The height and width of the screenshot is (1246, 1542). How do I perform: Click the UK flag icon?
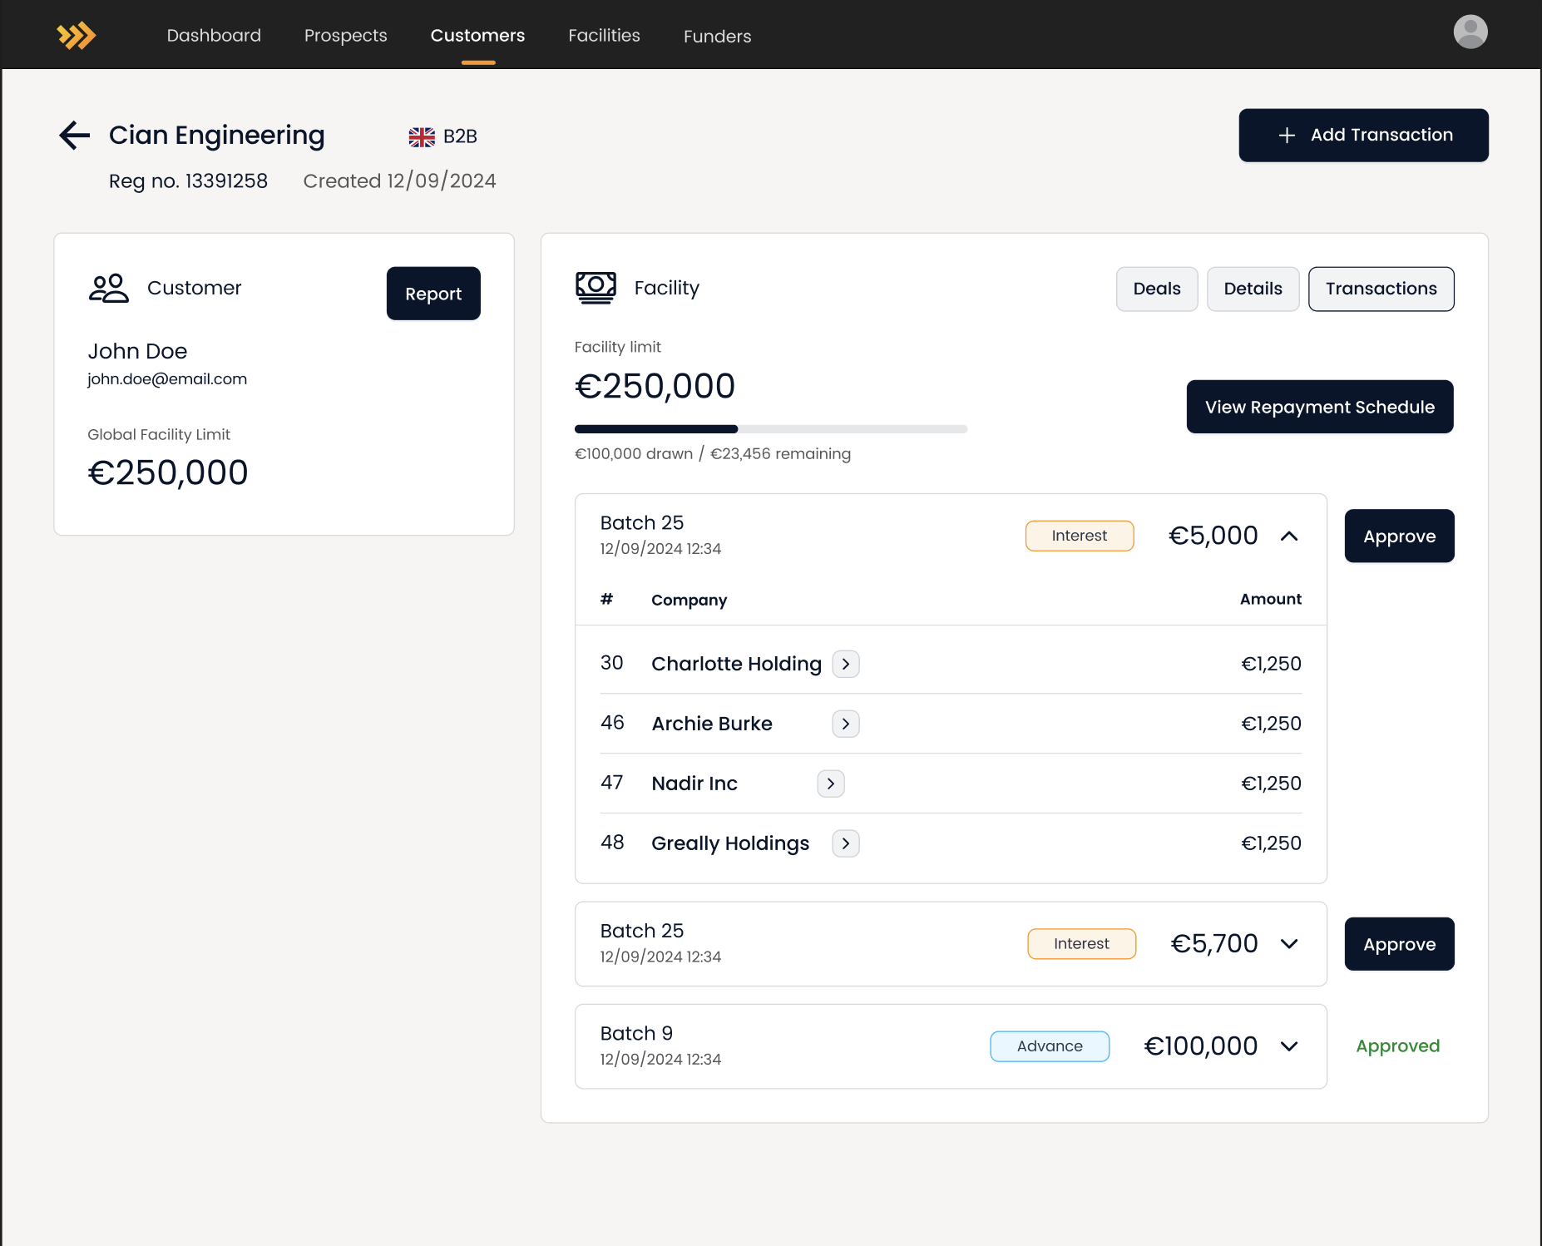pyautogui.click(x=422, y=136)
